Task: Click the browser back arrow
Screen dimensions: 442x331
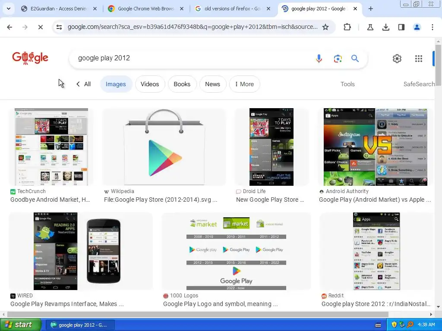Action: pyautogui.click(x=9, y=27)
